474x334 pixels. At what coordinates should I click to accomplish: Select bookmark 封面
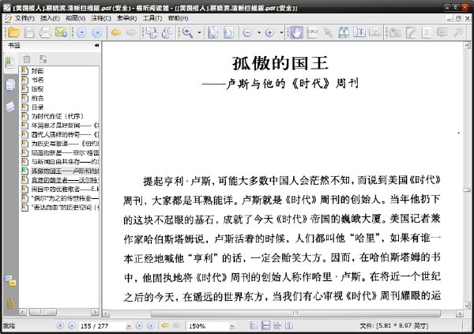(x=37, y=71)
